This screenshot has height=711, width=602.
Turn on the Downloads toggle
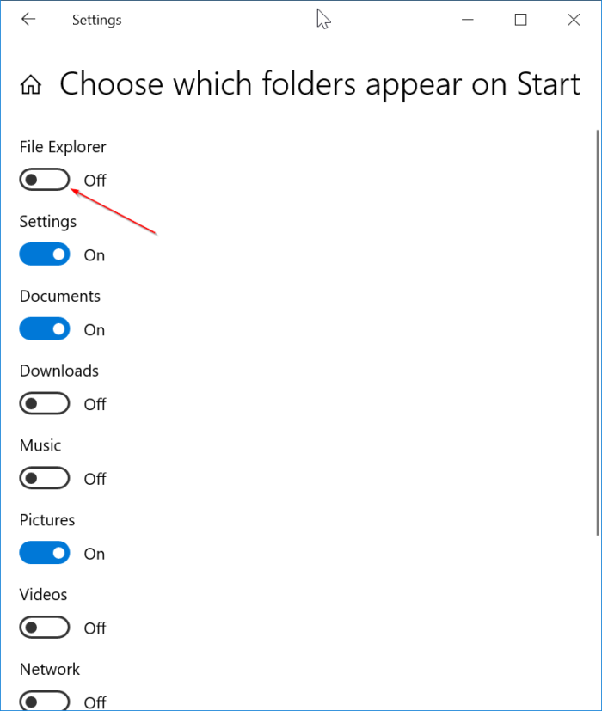coord(44,403)
